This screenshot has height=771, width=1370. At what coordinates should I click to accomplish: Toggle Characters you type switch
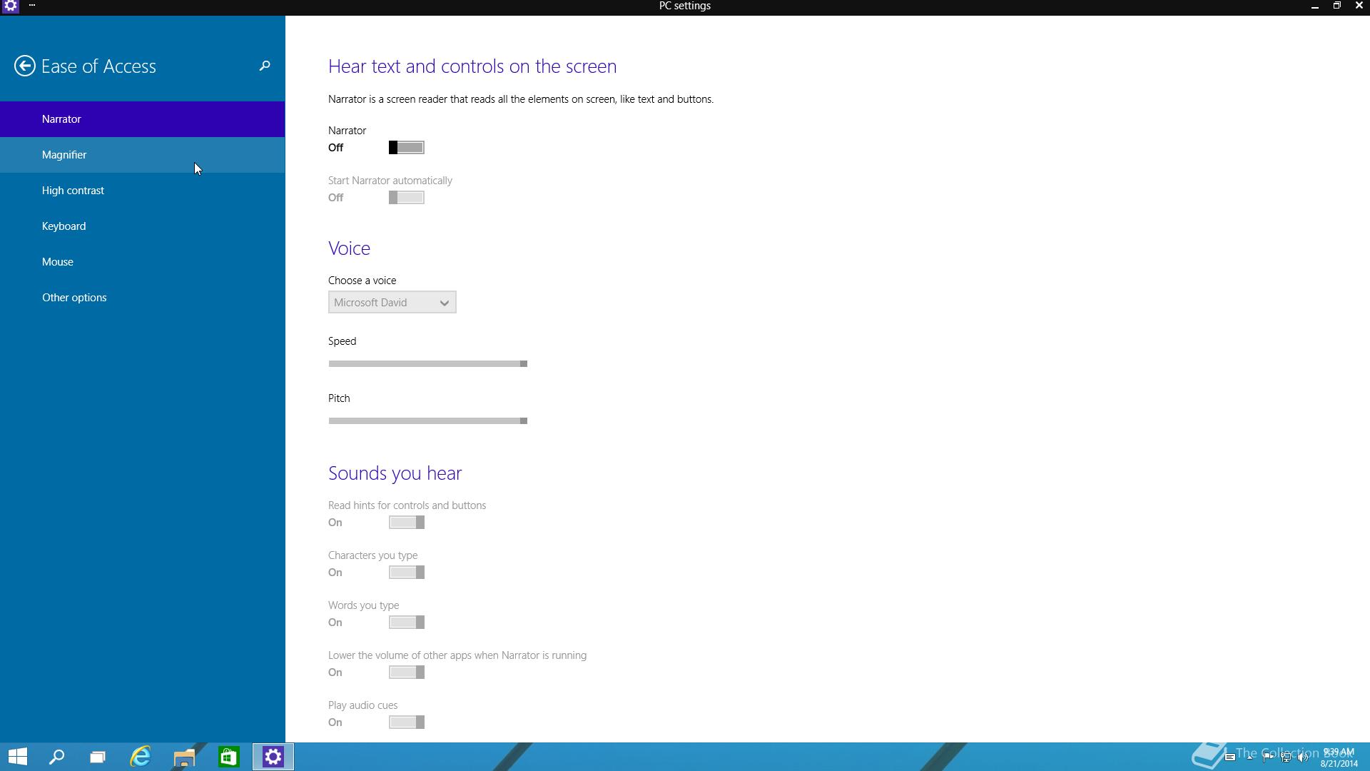[406, 573]
